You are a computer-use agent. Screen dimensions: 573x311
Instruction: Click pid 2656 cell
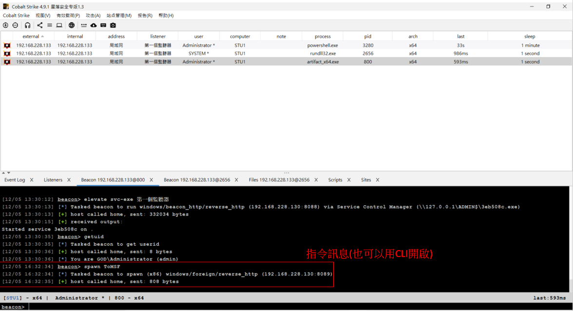[367, 53]
